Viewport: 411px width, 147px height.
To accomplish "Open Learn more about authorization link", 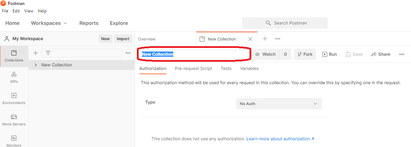I will click(280, 139).
